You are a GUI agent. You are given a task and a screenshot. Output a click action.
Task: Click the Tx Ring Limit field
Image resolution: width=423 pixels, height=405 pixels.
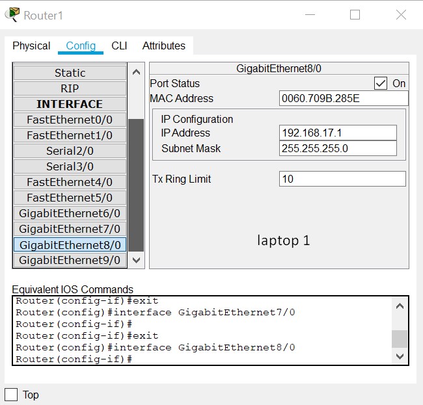[342, 179]
